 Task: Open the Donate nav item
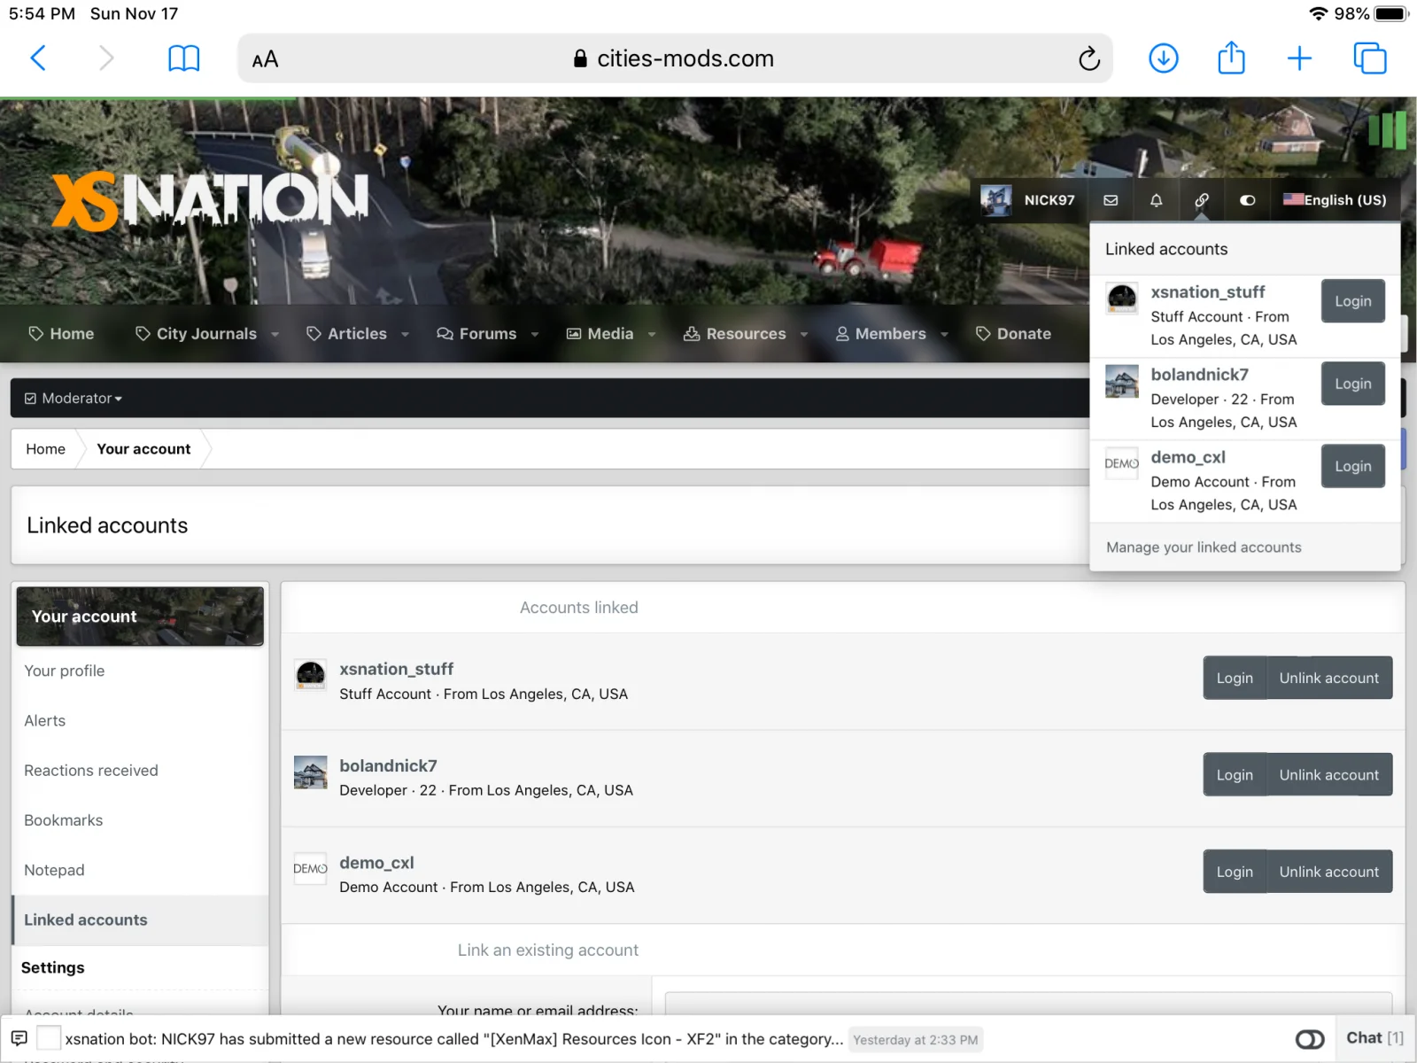(x=1013, y=334)
